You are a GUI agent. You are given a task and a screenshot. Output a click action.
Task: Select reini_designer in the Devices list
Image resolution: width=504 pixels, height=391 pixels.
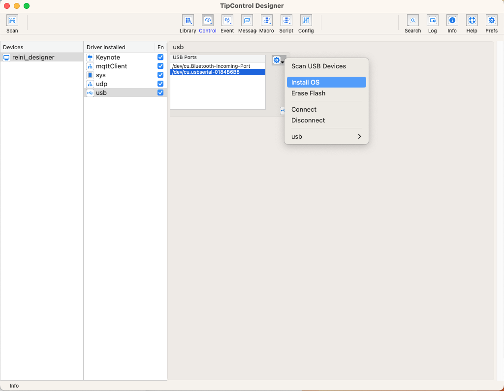(x=33, y=58)
